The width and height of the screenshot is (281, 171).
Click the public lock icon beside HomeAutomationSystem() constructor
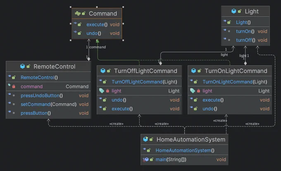coord(149,150)
